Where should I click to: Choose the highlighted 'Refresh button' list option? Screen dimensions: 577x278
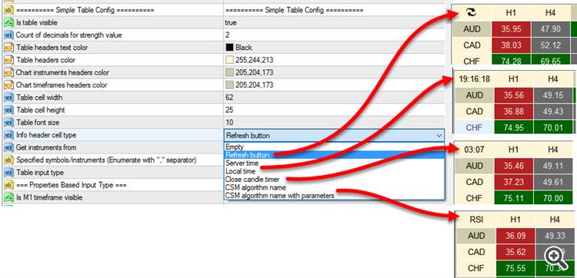point(334,155)
